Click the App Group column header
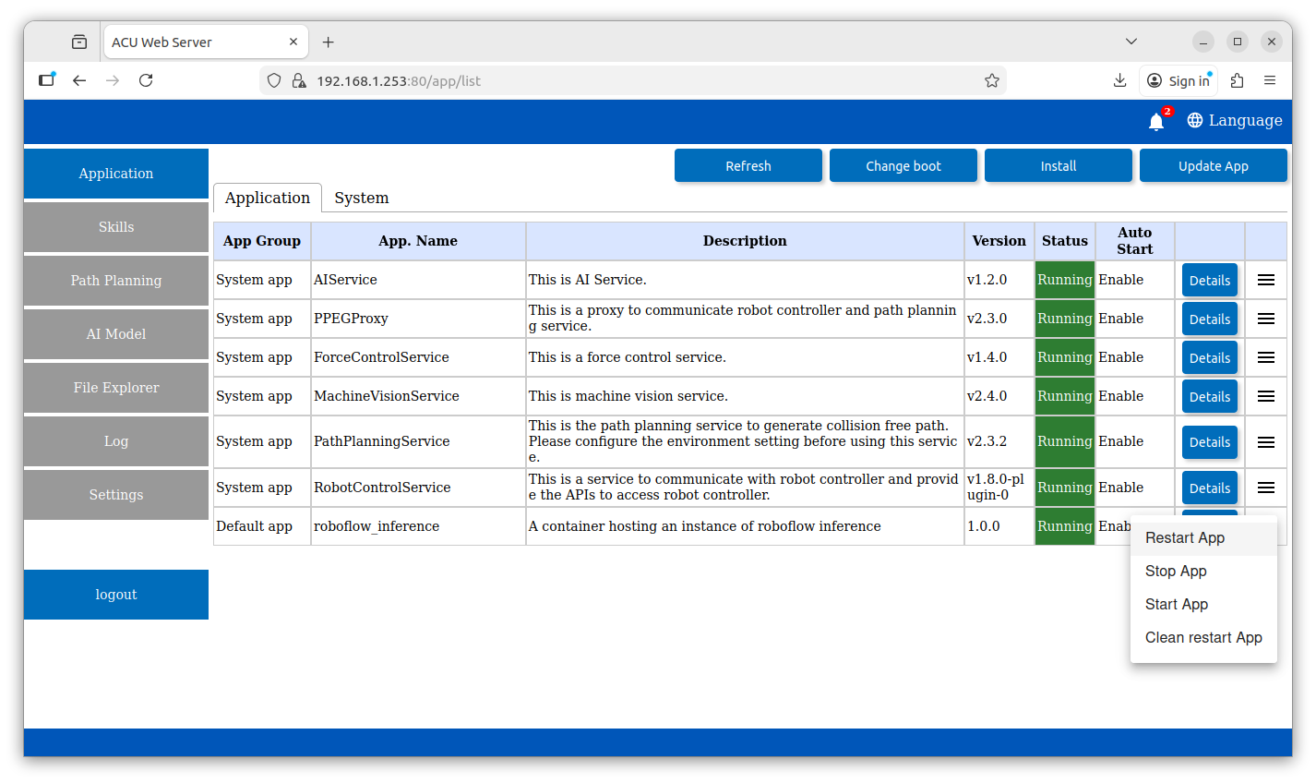 [x=262, y=241]
